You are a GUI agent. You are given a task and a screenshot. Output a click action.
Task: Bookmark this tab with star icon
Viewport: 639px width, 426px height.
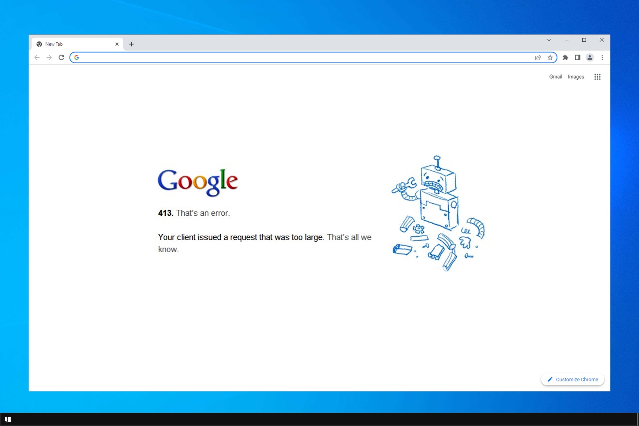tap(550, 58)
